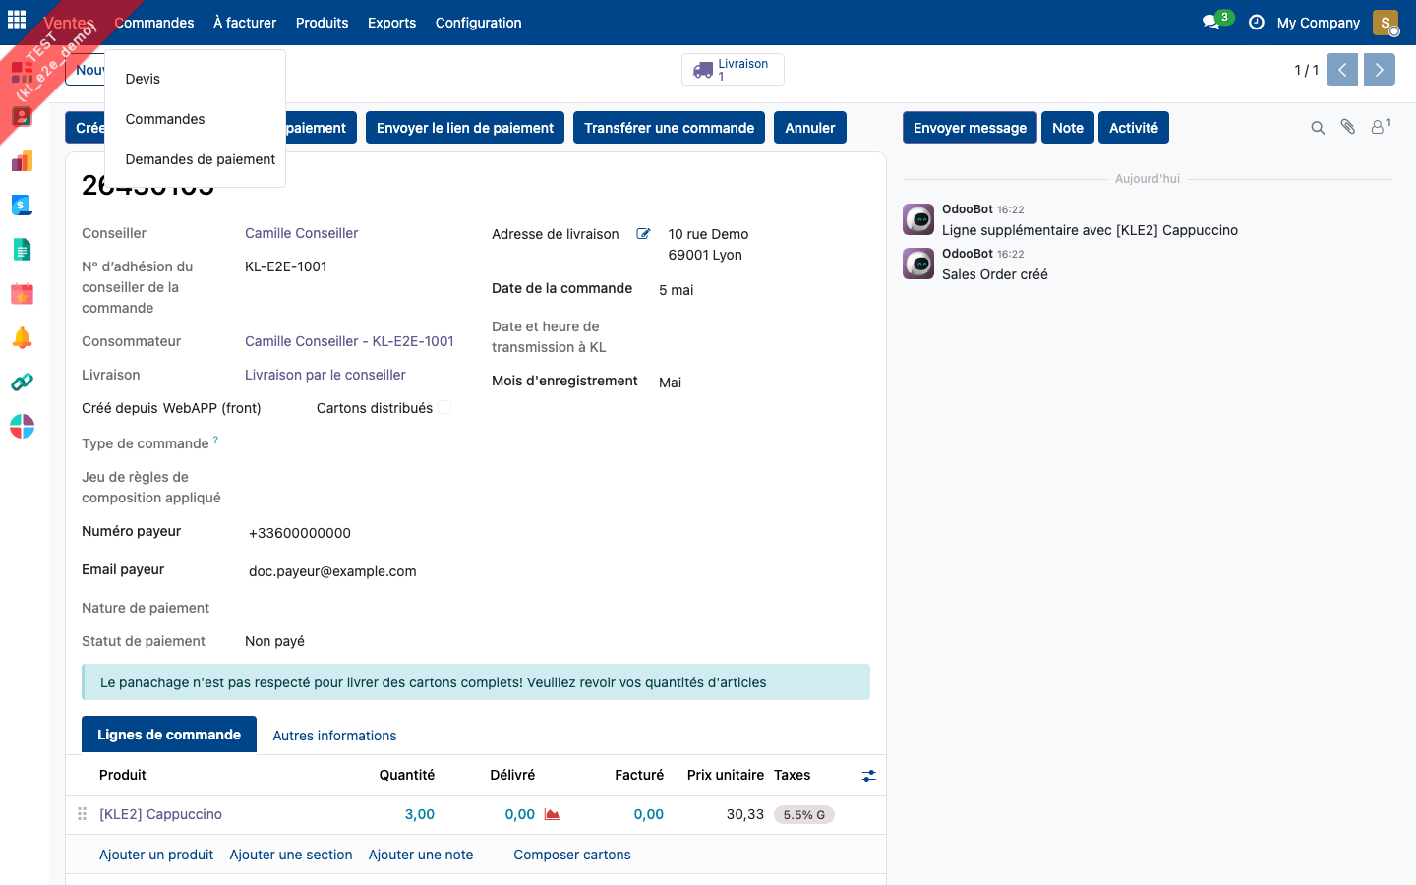Go to the next record arrow

1380,70
